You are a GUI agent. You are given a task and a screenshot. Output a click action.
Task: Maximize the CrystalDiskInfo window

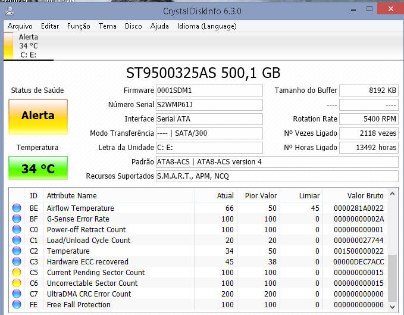point(369,9)
